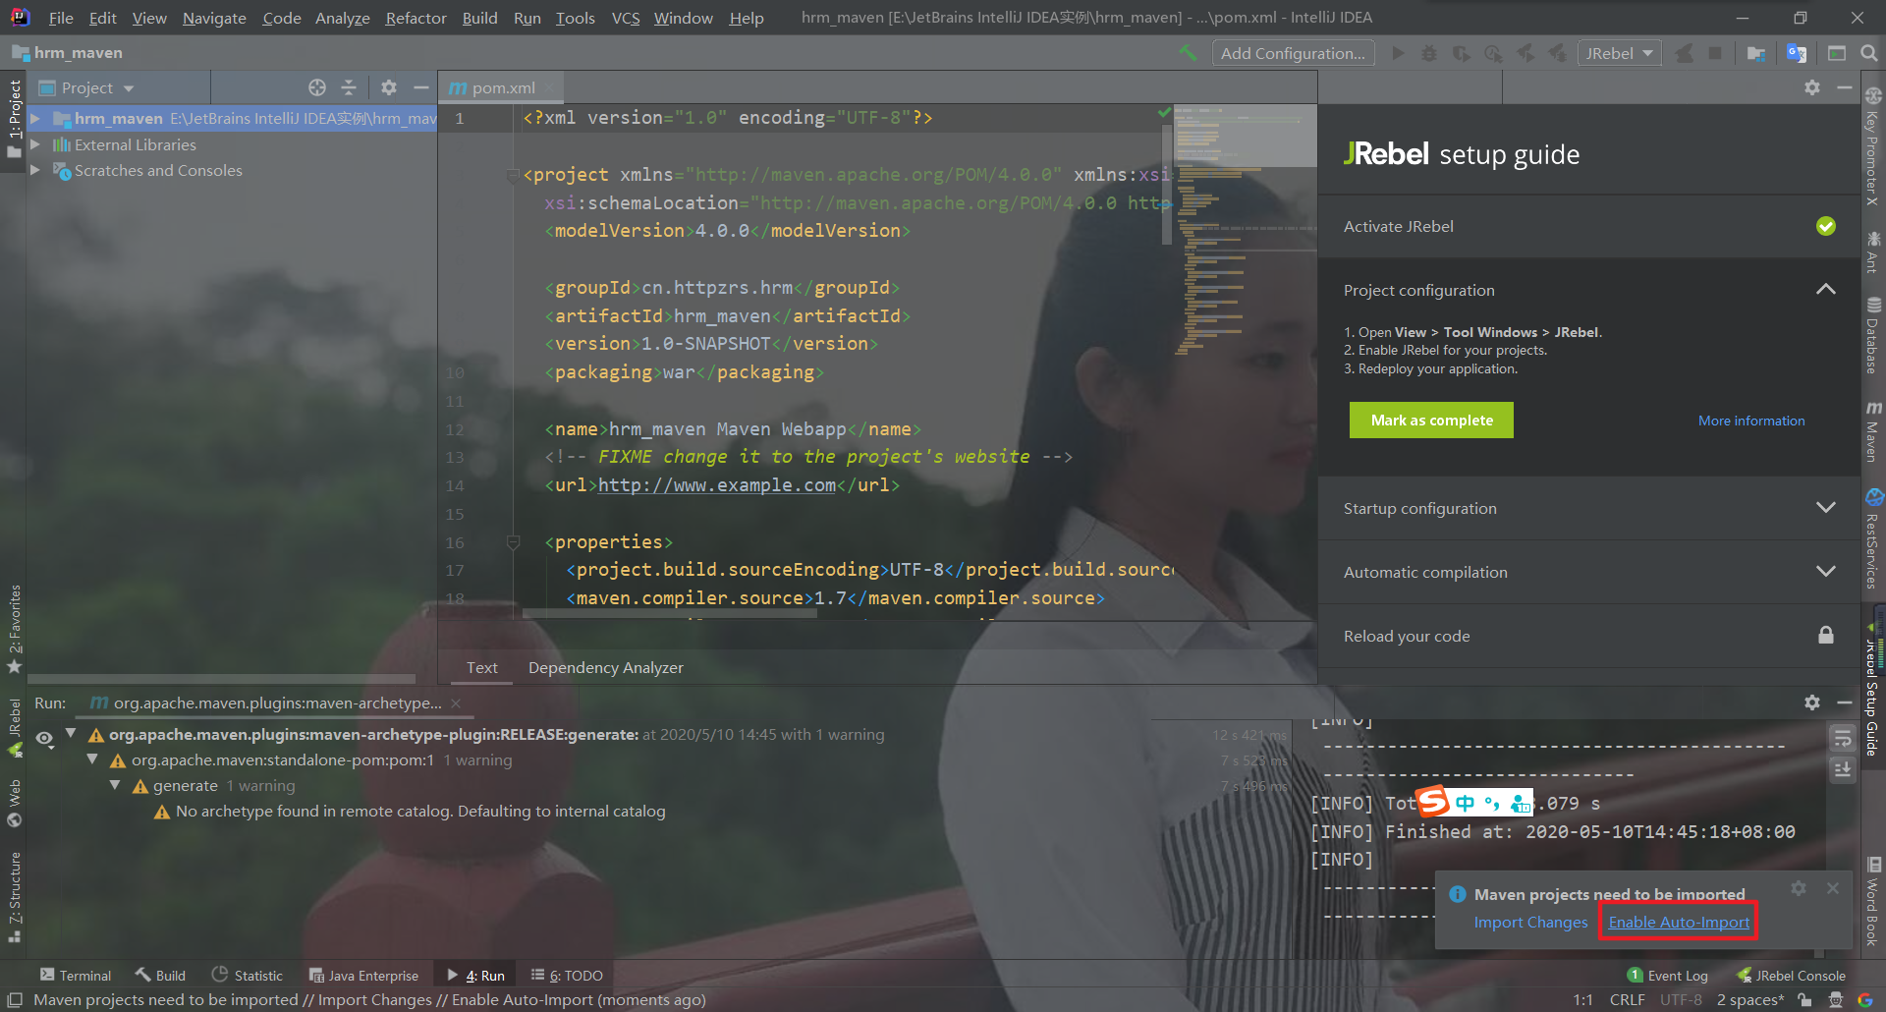Click UTF-8 encoding in status bar

(1681, 1000)
